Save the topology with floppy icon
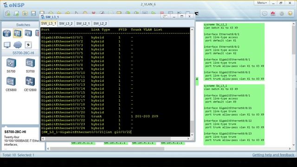This screenshot has height=167, width=297. pyautogui.click(x=33, y=13)
